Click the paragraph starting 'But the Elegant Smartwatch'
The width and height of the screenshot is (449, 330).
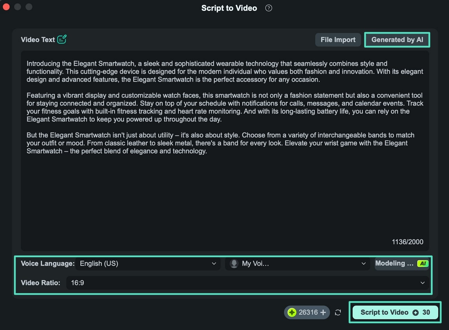click(221, 143)
